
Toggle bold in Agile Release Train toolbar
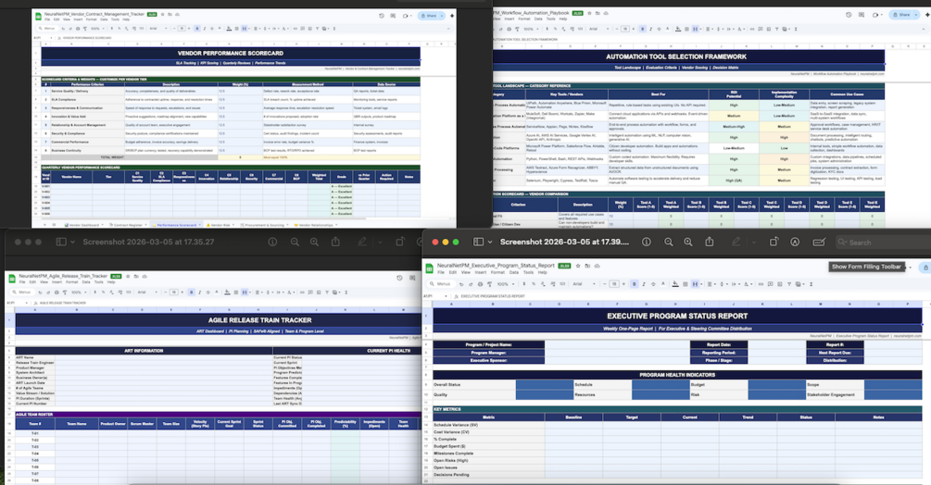coord(191,292)
